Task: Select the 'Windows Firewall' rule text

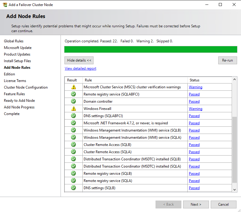Action: [97, 109]
